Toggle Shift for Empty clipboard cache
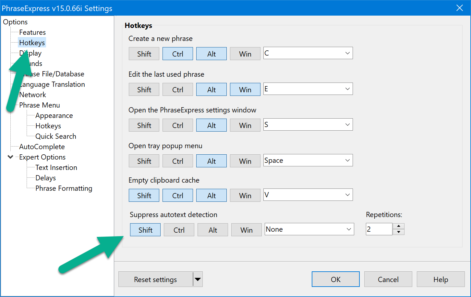 click(x=144, y=196)
